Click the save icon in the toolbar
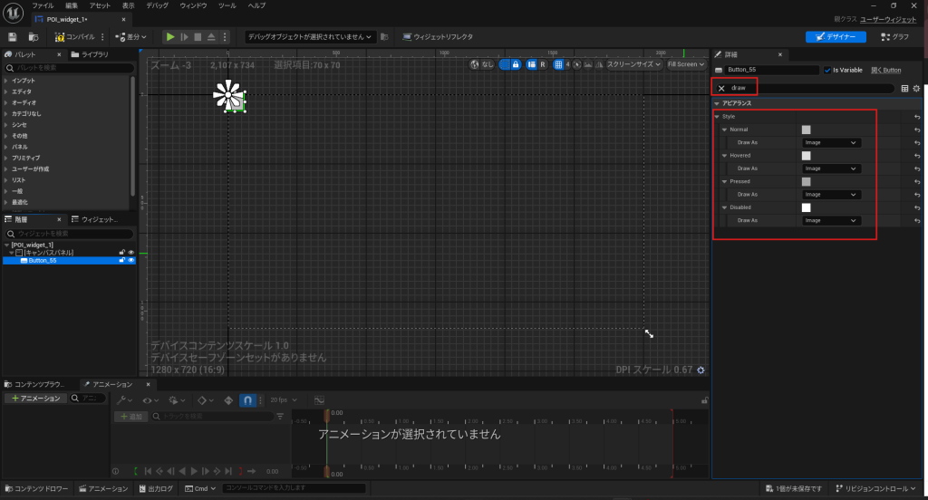The image size is (928, 500). click(x=13, y=37)
